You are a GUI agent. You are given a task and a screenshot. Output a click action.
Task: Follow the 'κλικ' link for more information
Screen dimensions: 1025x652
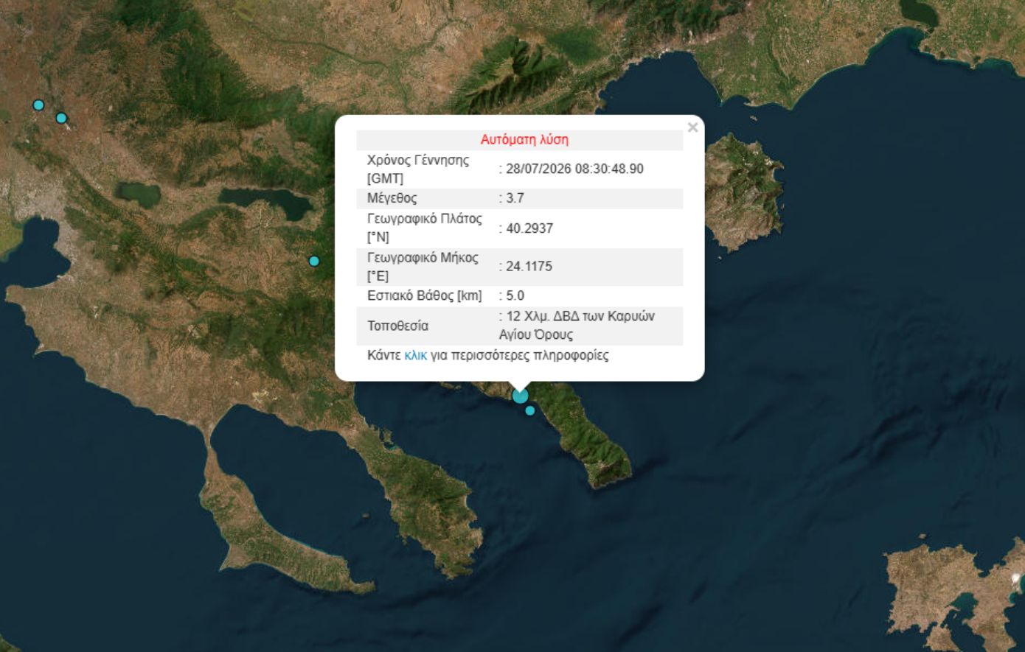pyautogui.click(x=415, y=355)
